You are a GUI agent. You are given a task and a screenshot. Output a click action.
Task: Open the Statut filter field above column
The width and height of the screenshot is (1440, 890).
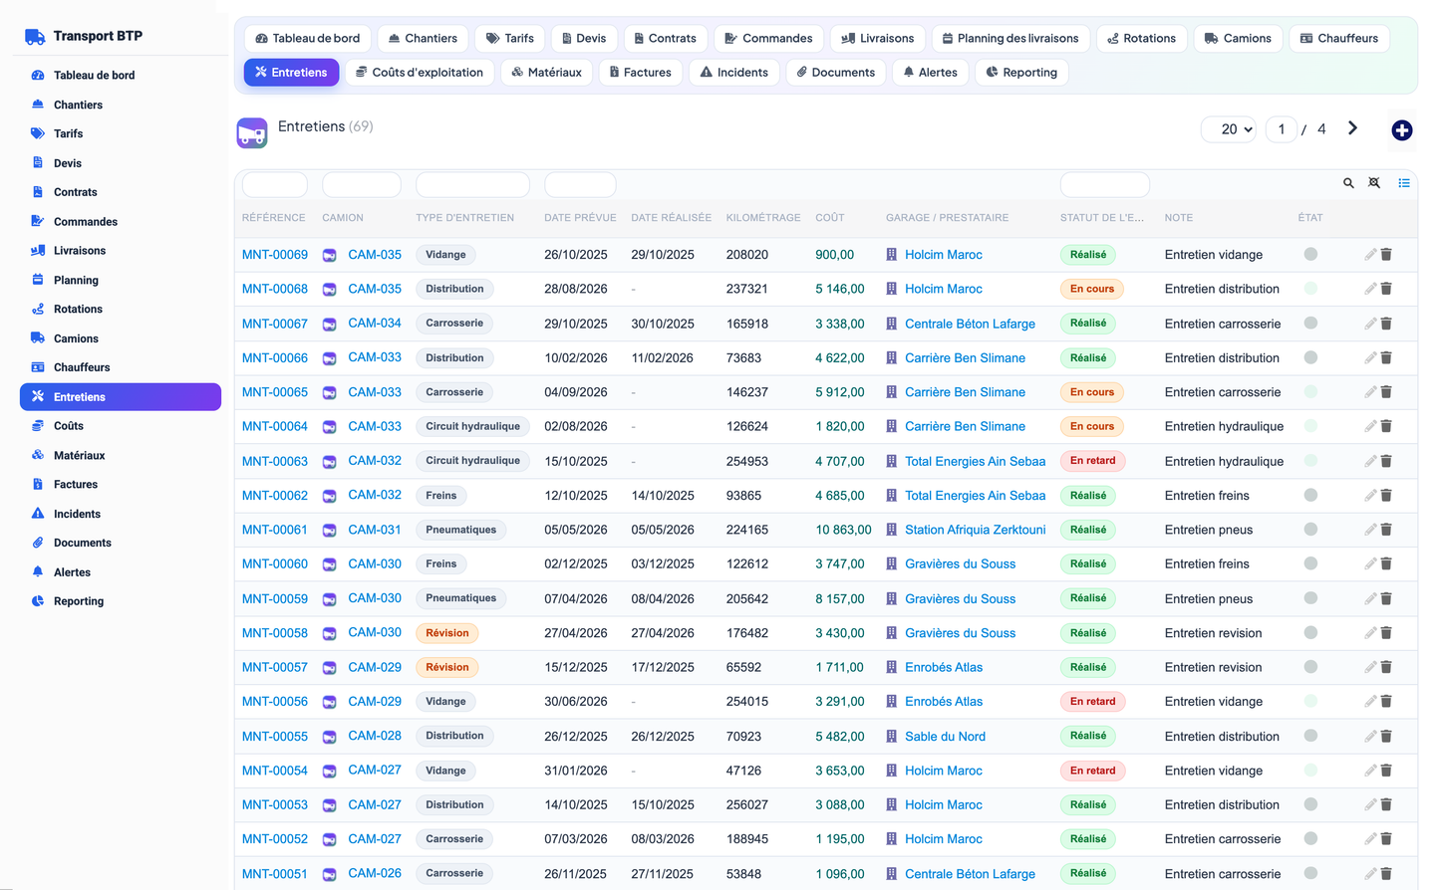point(1104,184)
